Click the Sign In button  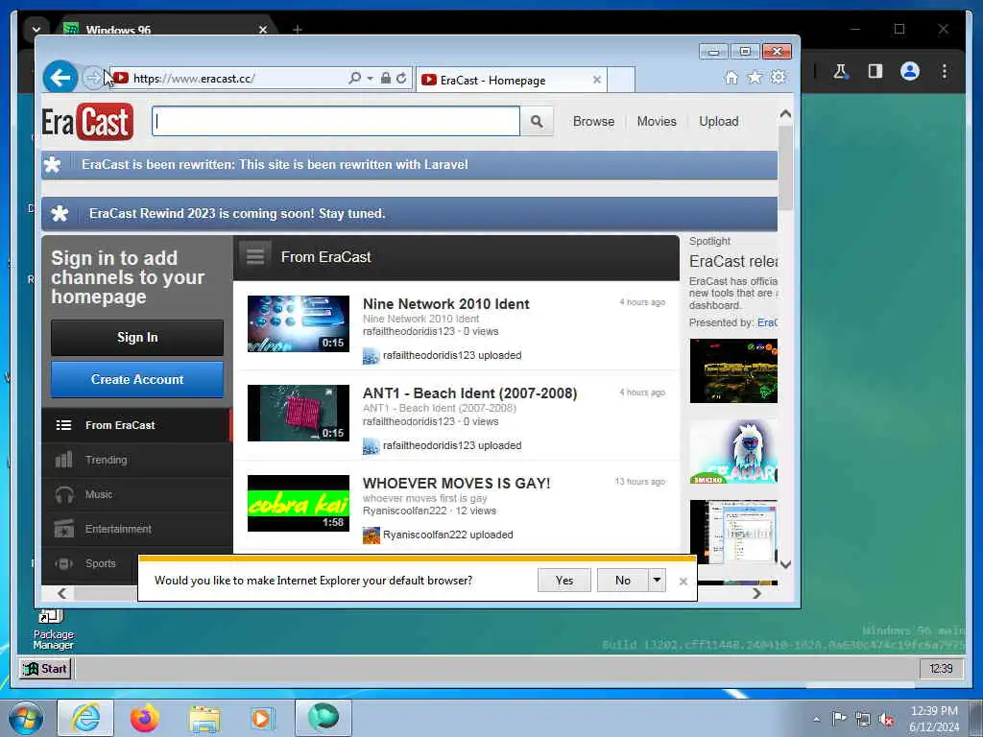pyautogui.click(x=136, y=337)
